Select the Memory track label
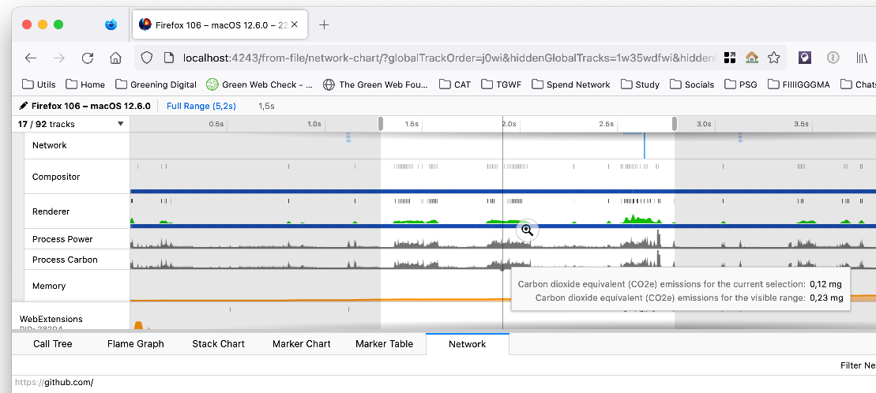 [49, 286]
